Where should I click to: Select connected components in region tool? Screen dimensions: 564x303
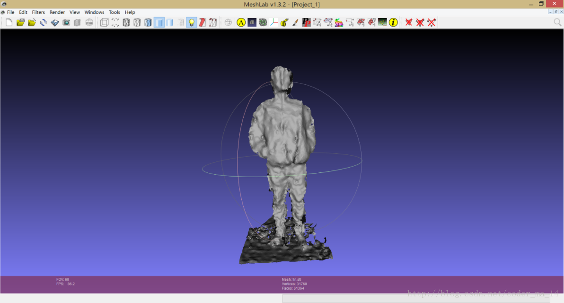click(x=371, y=22)
